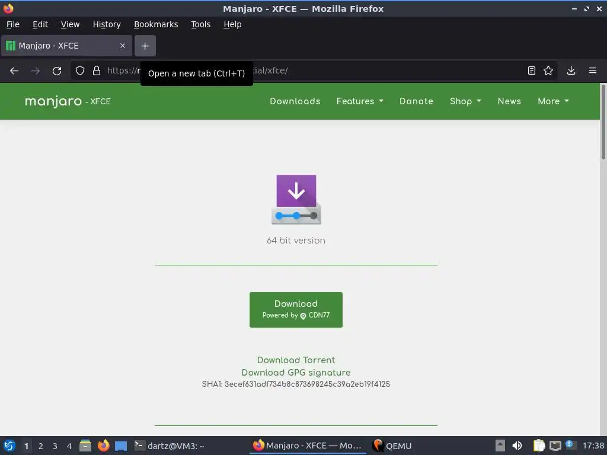Switch to workspace 1
This screenshot has width=607, height=455.
click(26, 446)
